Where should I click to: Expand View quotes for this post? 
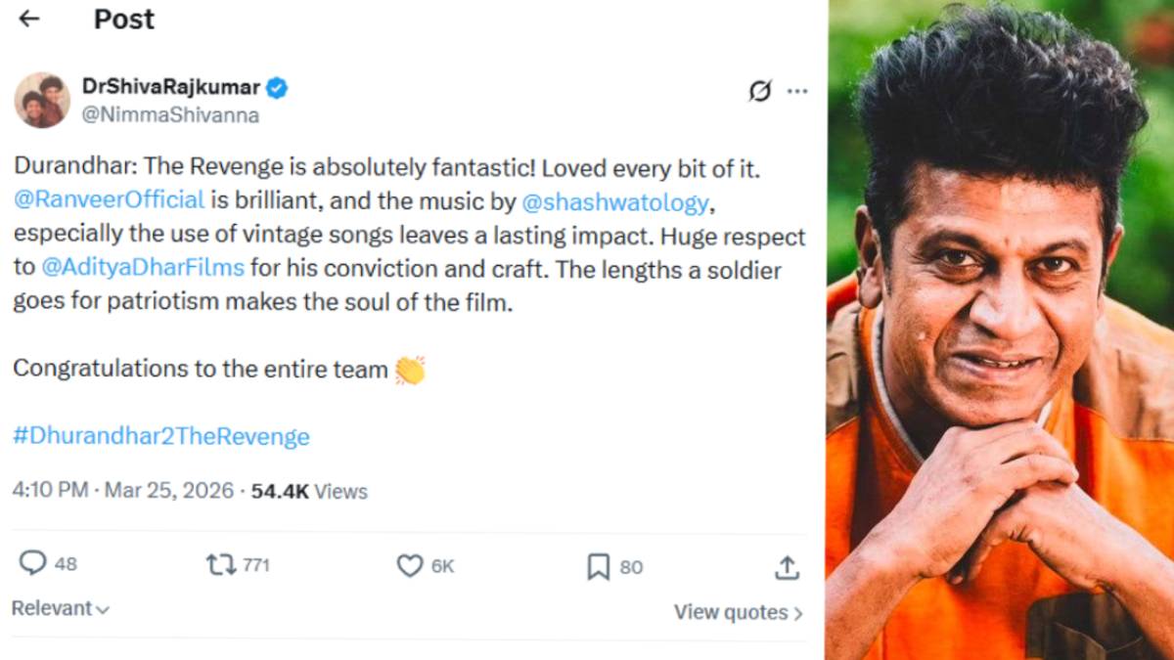pos(737,611)
